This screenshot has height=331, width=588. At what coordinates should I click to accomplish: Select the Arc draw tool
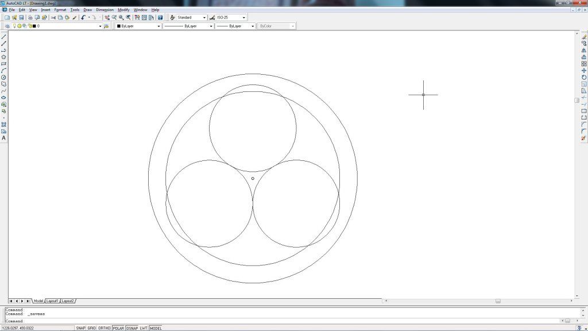(4, 71)
